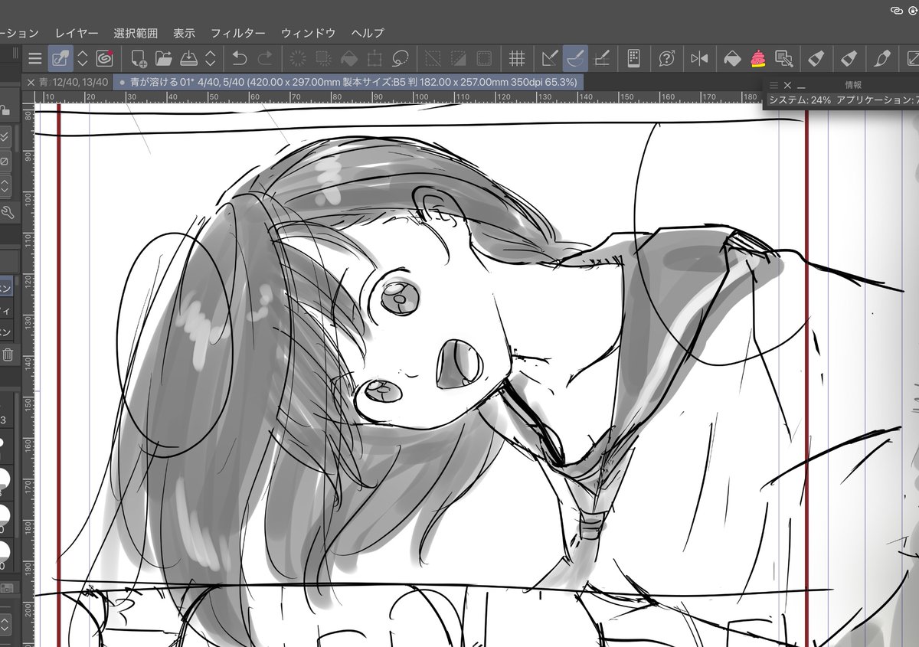Click the flip canvas horizontal icon
The height and width of the screenshot is (647, 919).
(x=698, y=58)
